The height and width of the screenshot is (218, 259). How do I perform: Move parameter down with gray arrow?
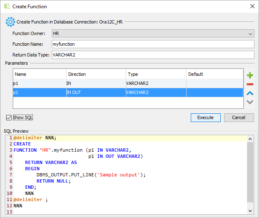pyautogui.click(x=250, y=102)
